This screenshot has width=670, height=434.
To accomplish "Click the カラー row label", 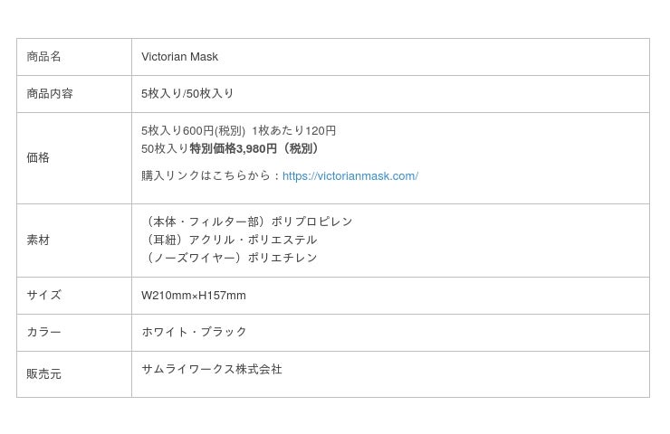I will pos(43,333).
